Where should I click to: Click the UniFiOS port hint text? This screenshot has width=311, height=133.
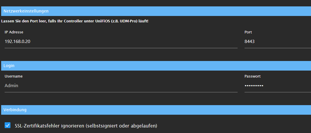[75, 21]
